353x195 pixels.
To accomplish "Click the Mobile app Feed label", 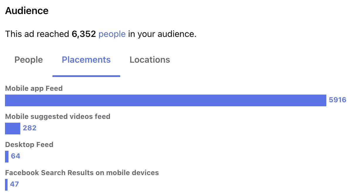I will click(34, 88).
